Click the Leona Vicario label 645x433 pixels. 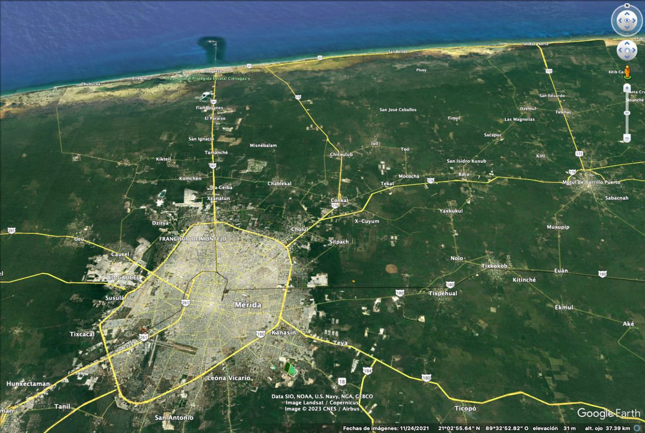tap(229, 378)
